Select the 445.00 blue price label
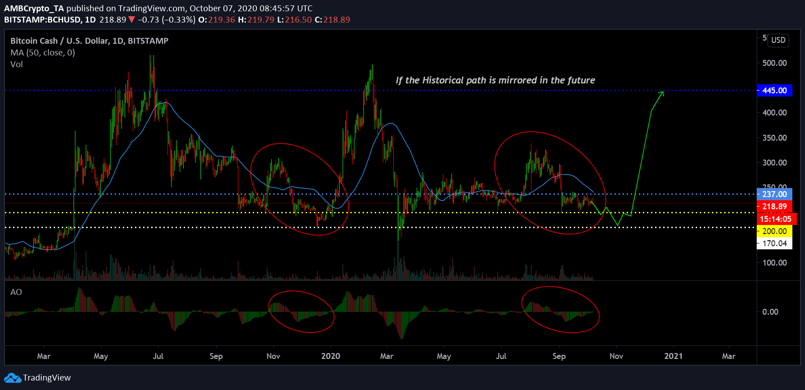Viewport: 805px width, 390px height. click(774, 91)
